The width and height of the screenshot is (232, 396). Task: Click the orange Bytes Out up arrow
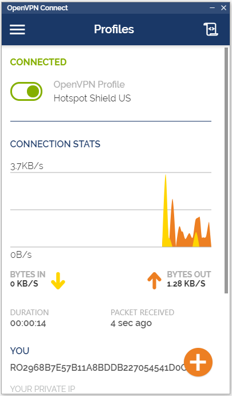tap(154, 281)
